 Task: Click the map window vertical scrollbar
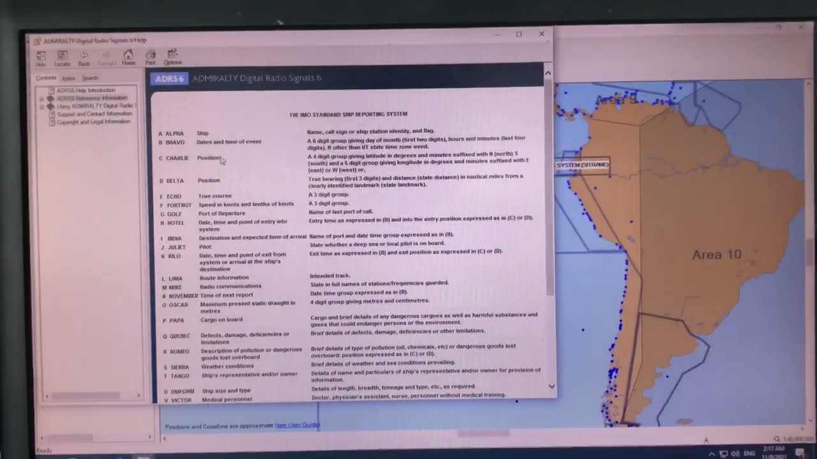click(x=811, y=252)
